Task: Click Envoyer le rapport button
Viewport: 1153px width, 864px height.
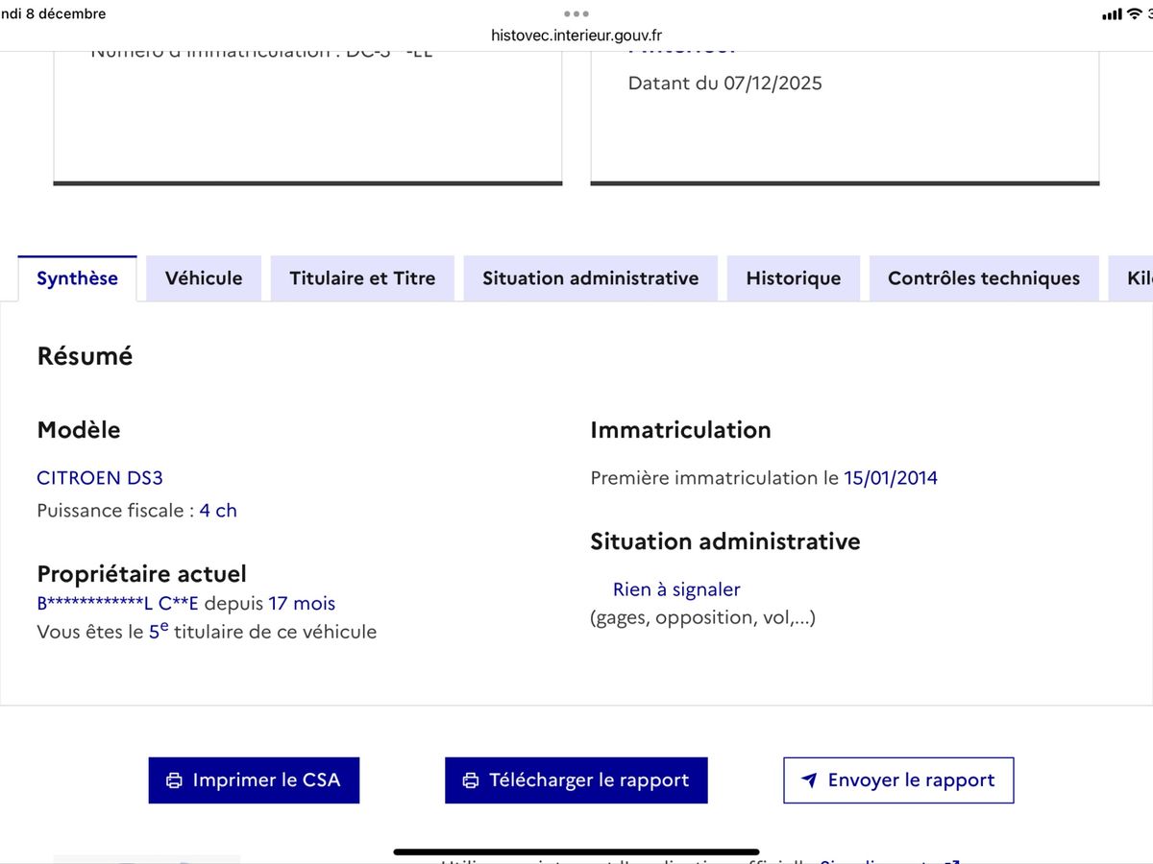Action: click(898, 780)
